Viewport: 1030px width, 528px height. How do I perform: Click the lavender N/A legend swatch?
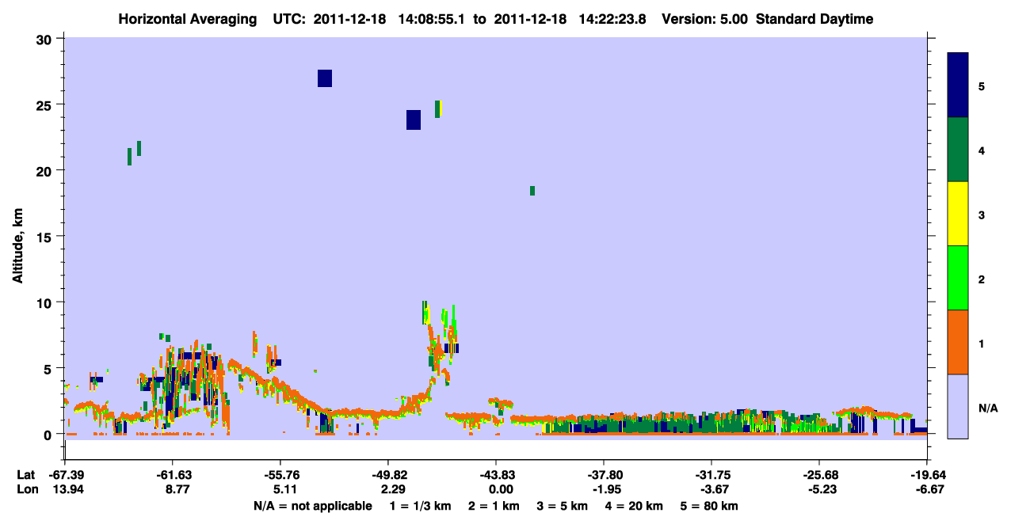tap(958, 406)
